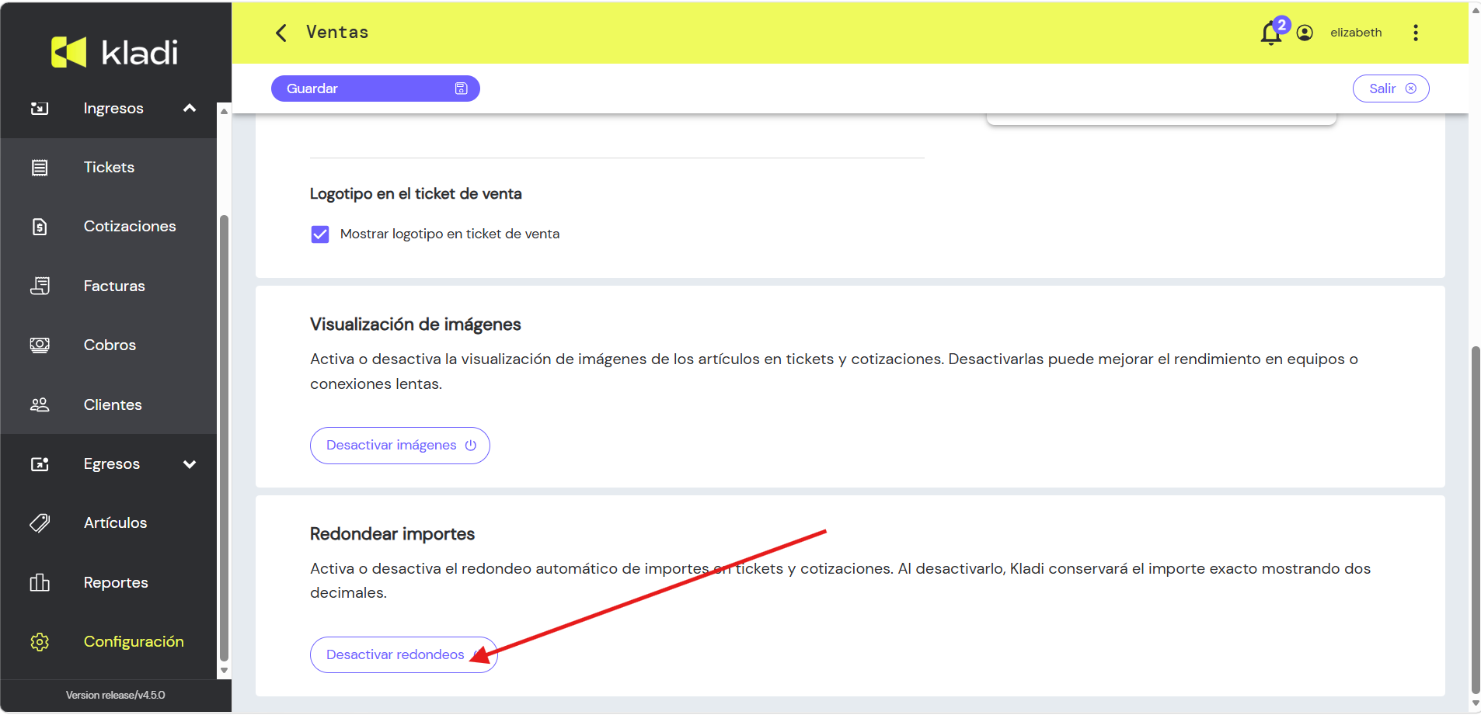Open the Cobros menu item
This screenshot has width=1481, height=715.
109,345
